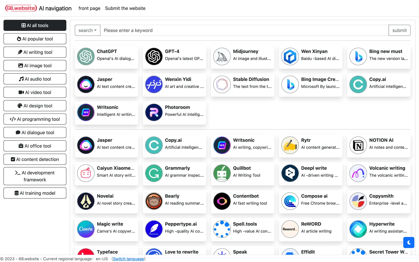Click the 'AI navigation' header title text
Image resolution: width=419 pixels, height=262 pixels.
click(x=55, y=8)
